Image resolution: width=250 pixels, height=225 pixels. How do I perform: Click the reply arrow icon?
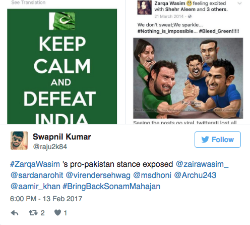(15, 213)
